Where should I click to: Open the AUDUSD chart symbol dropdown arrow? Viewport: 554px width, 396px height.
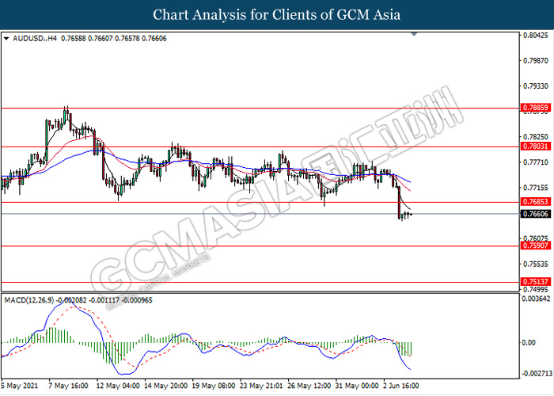pos(6,39)
